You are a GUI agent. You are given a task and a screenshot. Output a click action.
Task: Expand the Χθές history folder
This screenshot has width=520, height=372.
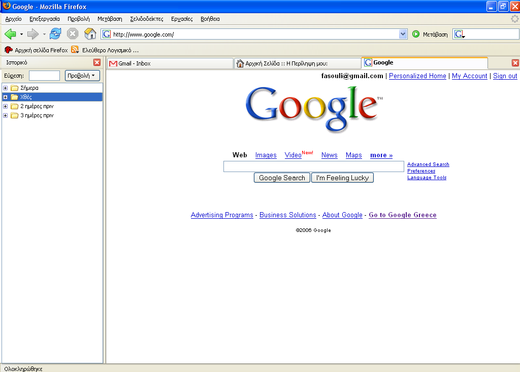pos(5,97)
